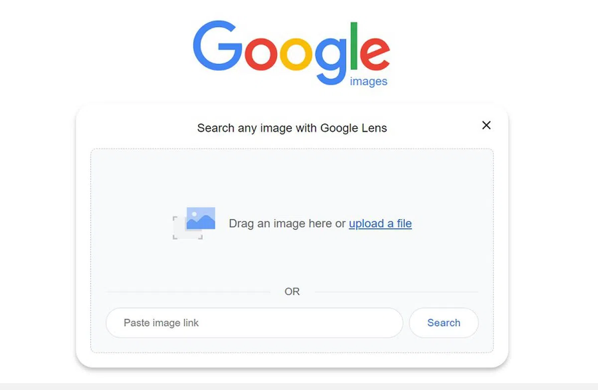Focus the "Paste image link" field

254,323
